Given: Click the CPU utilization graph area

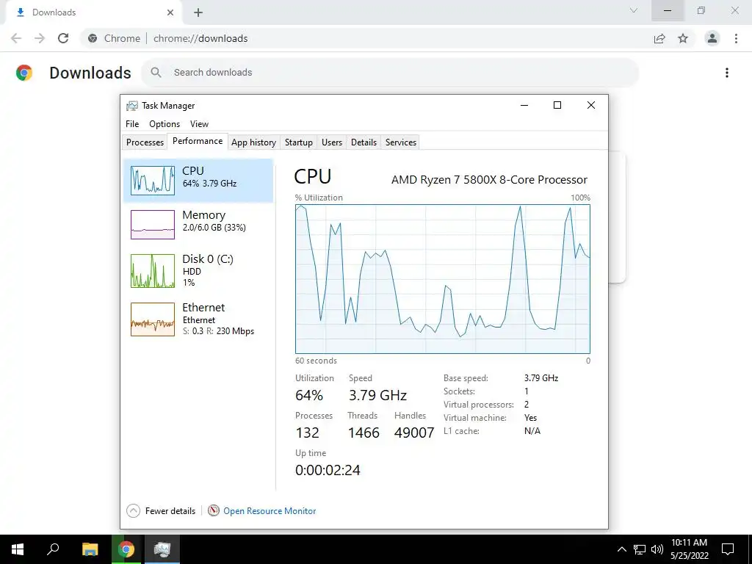Looking at the screenshot, I should click(x=442, y=279).
